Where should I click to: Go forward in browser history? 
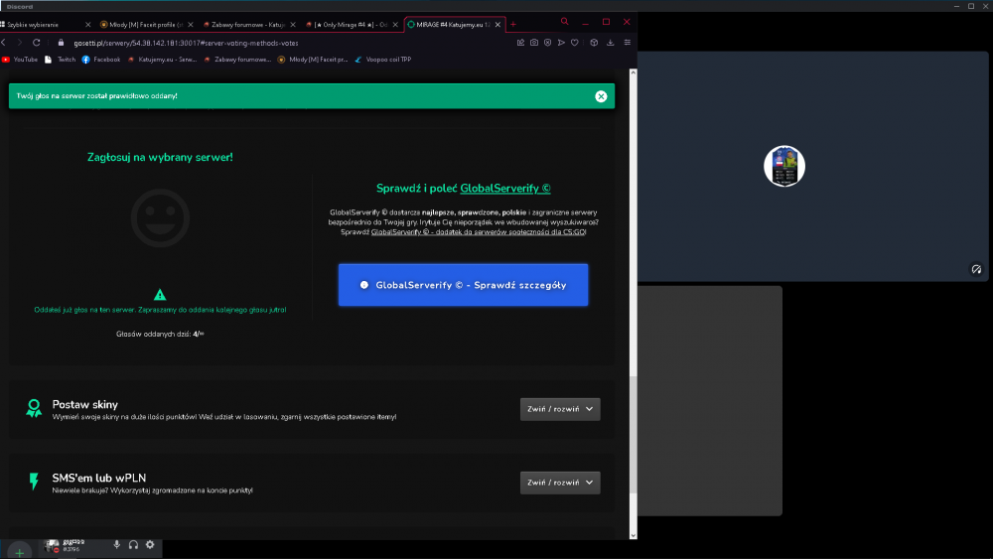pos(20,43)
